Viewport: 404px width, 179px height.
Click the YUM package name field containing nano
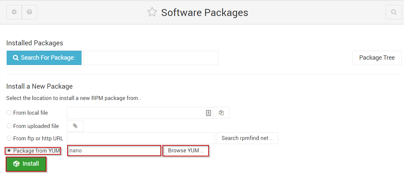[x=114, y=150]
